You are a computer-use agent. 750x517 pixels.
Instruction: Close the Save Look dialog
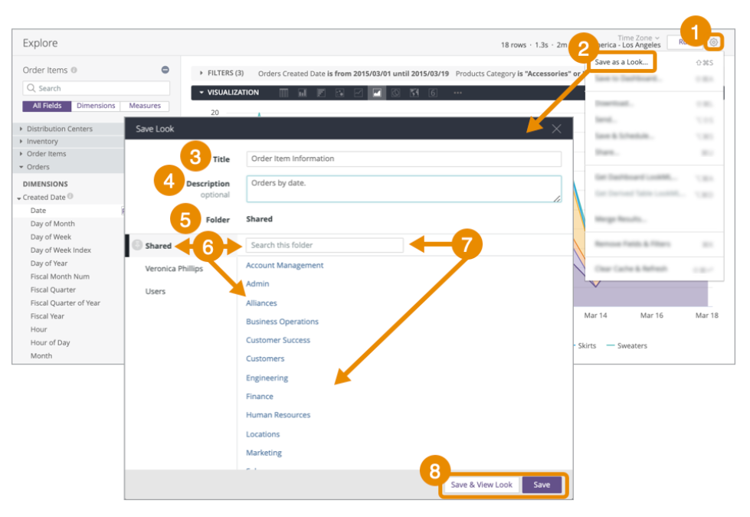pyautogui.click(x=556, y=129)
